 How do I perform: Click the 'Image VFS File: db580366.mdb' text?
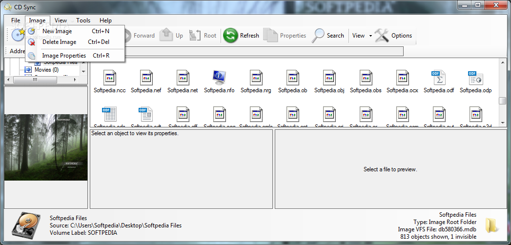coord(437,229)
